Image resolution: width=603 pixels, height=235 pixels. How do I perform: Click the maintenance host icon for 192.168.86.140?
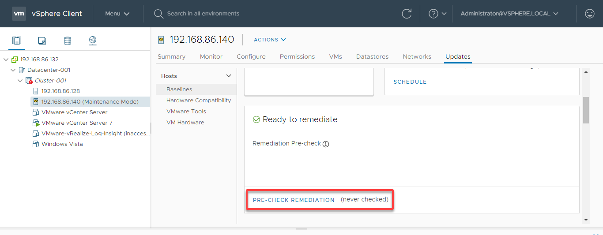[x=36, y=102]
